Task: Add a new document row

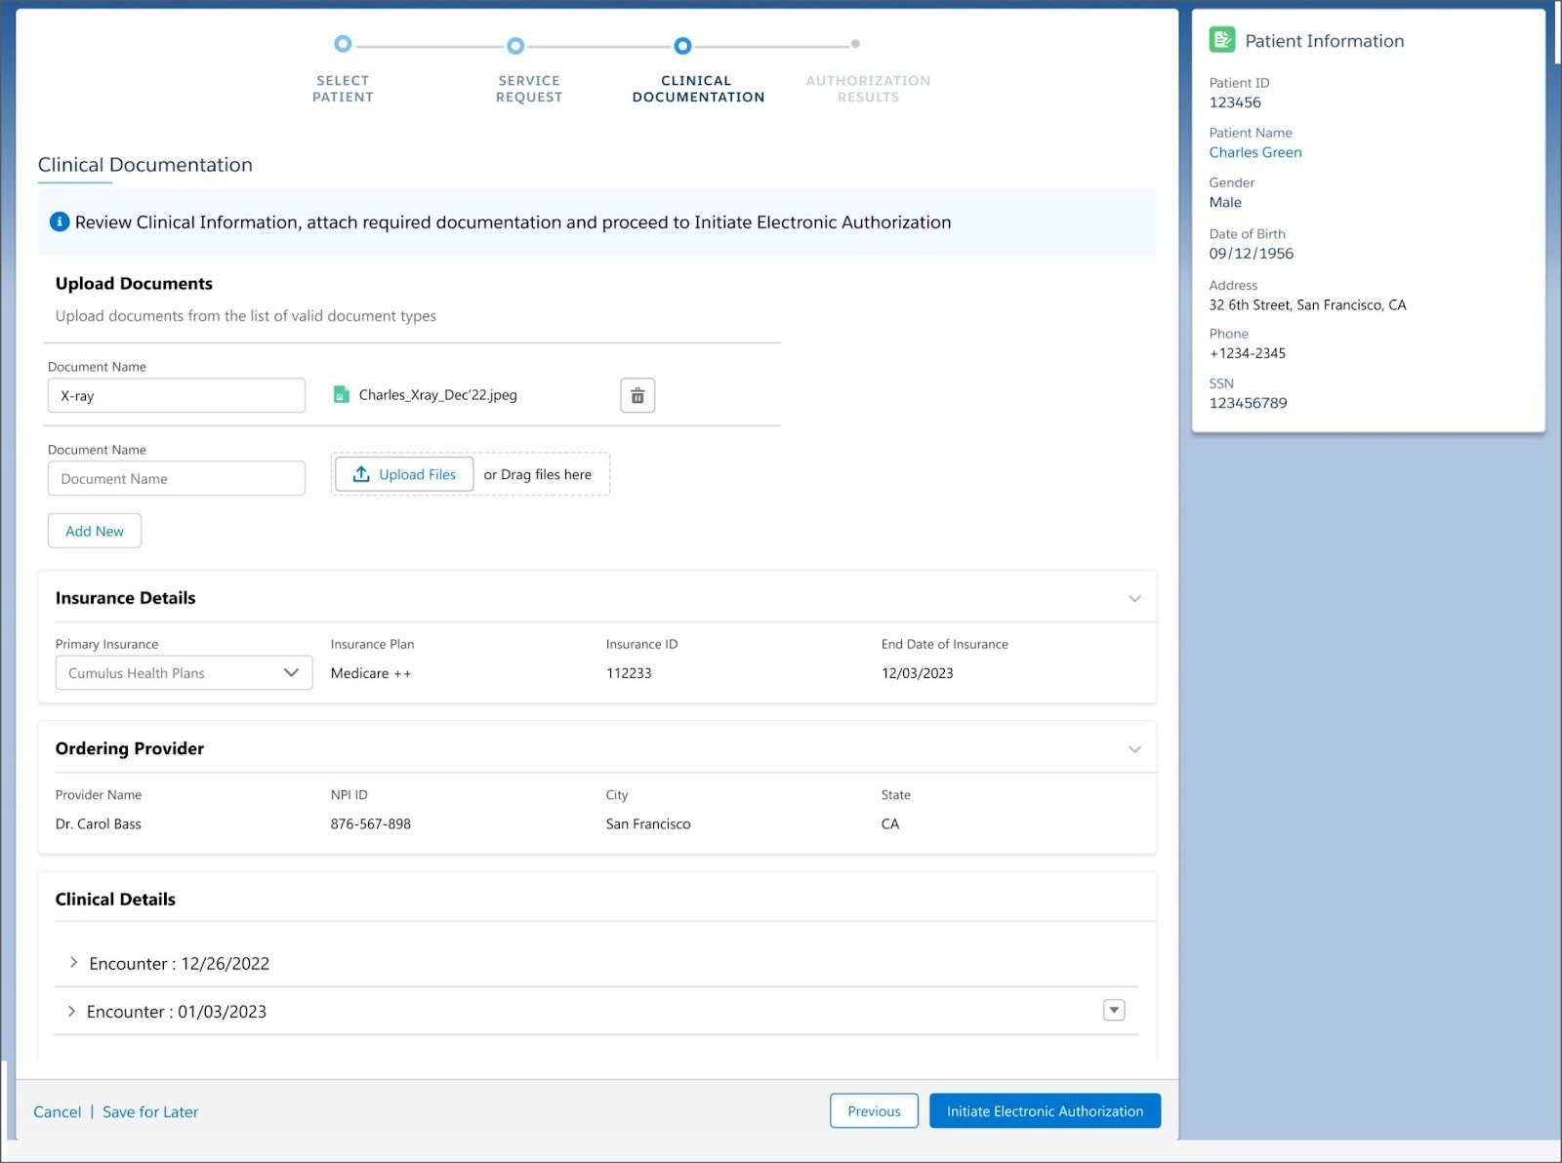Action: pos(95,531)
